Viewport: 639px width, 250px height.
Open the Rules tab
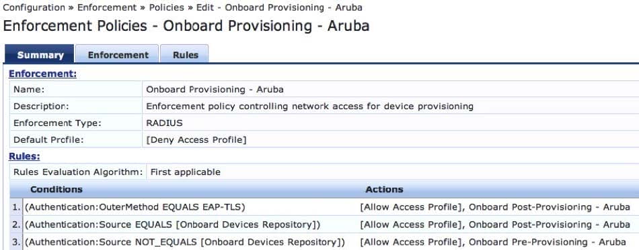[184, 54]
